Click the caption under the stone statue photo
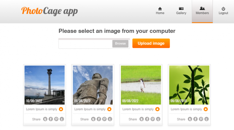 [90, 109]
